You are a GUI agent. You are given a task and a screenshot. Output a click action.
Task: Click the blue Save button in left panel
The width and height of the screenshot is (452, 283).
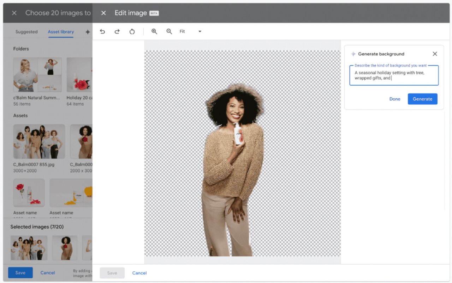point(20,273)
